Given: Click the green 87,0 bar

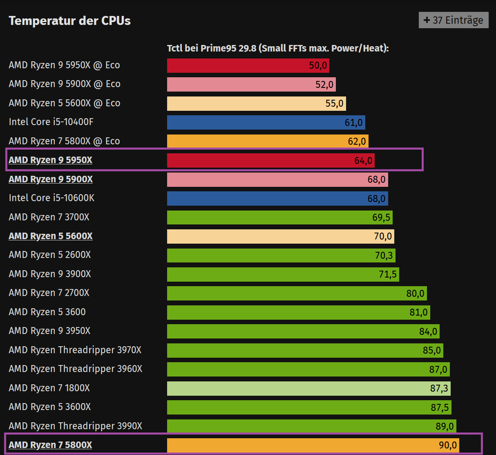Looking at the screenshot, I should pyautogui.click(x=308, y=370).
